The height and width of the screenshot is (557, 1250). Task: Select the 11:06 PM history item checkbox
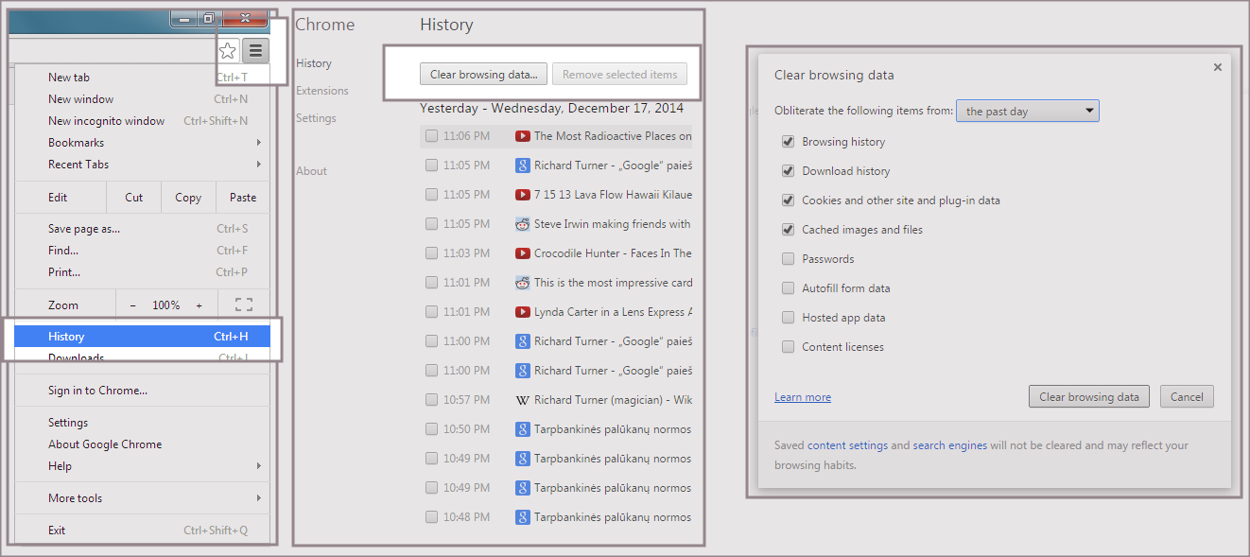(431, 136)
